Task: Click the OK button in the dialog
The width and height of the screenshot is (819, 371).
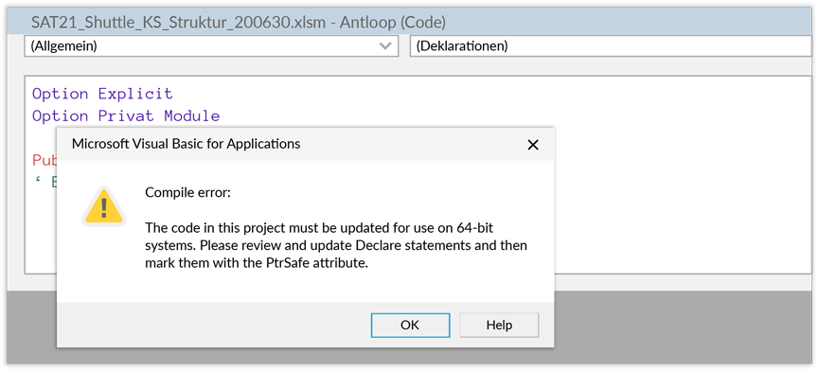Action: 410,325
